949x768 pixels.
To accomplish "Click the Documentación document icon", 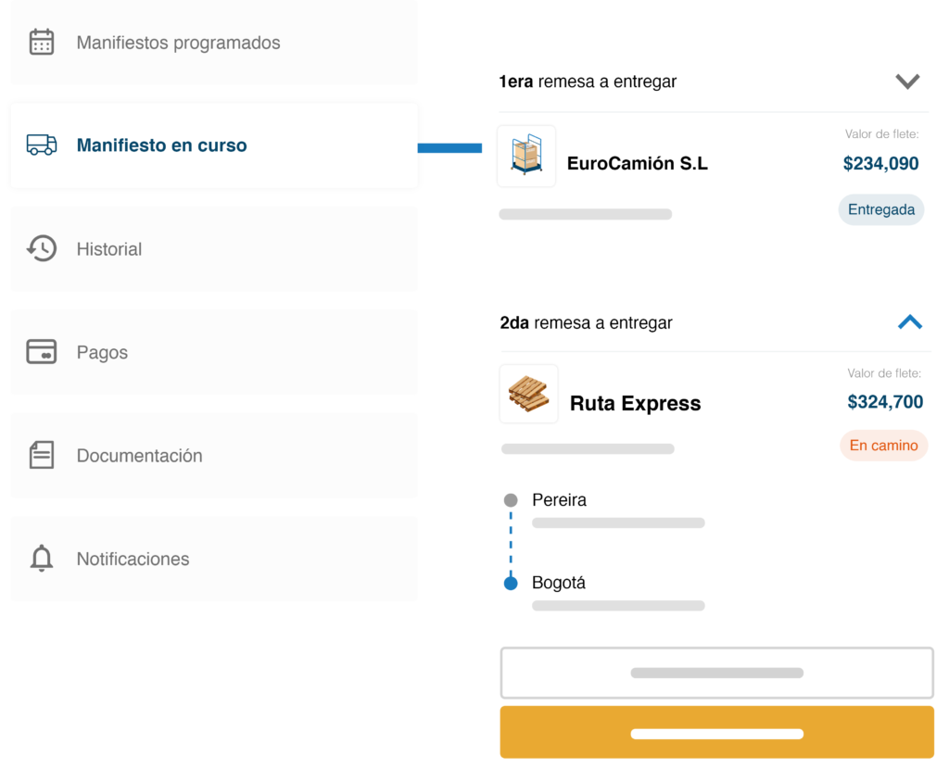I will point(42,455).
